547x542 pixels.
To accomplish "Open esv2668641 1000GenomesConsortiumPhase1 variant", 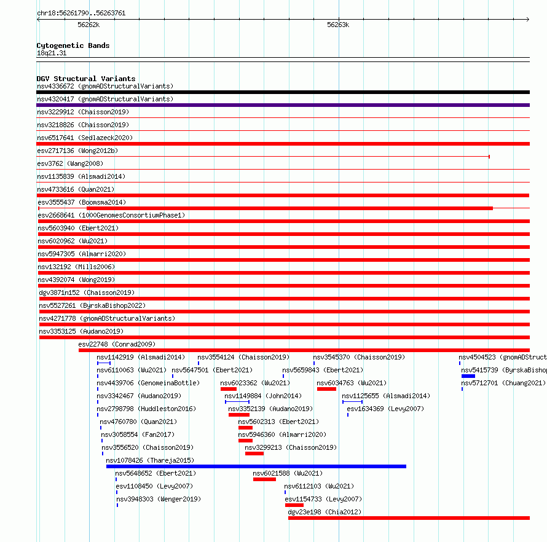I will point(111,215).
